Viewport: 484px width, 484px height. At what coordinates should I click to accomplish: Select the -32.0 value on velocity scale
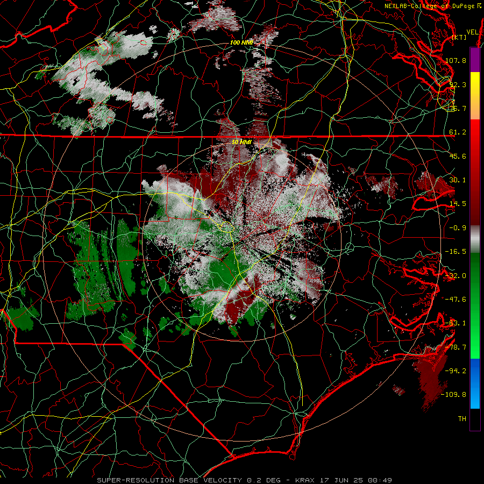pos(455,276)
